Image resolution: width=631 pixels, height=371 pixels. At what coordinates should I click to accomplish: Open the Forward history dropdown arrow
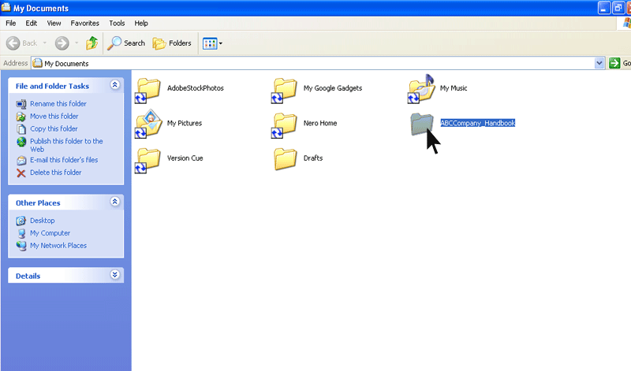[x=77, y=43]
